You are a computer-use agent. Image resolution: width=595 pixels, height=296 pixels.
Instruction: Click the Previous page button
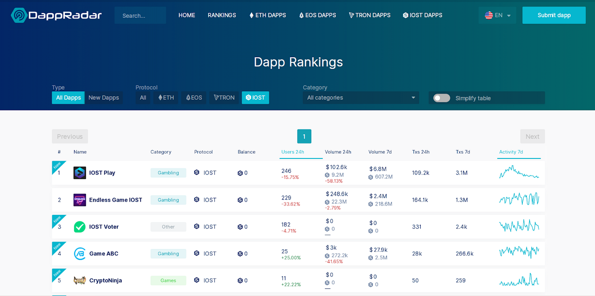click(70, 136)
